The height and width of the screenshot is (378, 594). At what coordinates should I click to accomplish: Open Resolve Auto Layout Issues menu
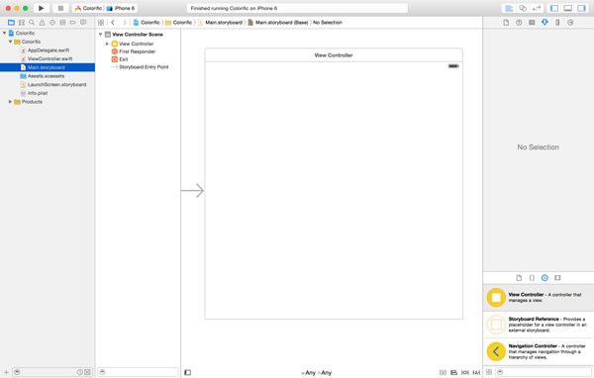(476, 373)
